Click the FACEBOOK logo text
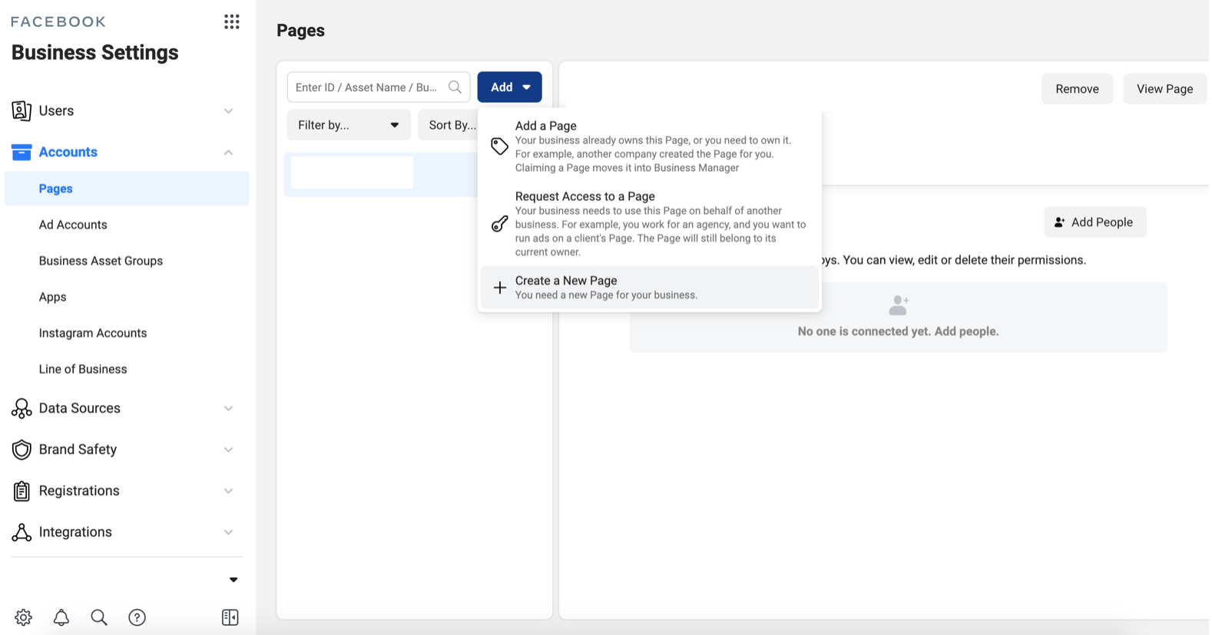Viewport: 1212px width, 635px height. (x=58, y=21)
